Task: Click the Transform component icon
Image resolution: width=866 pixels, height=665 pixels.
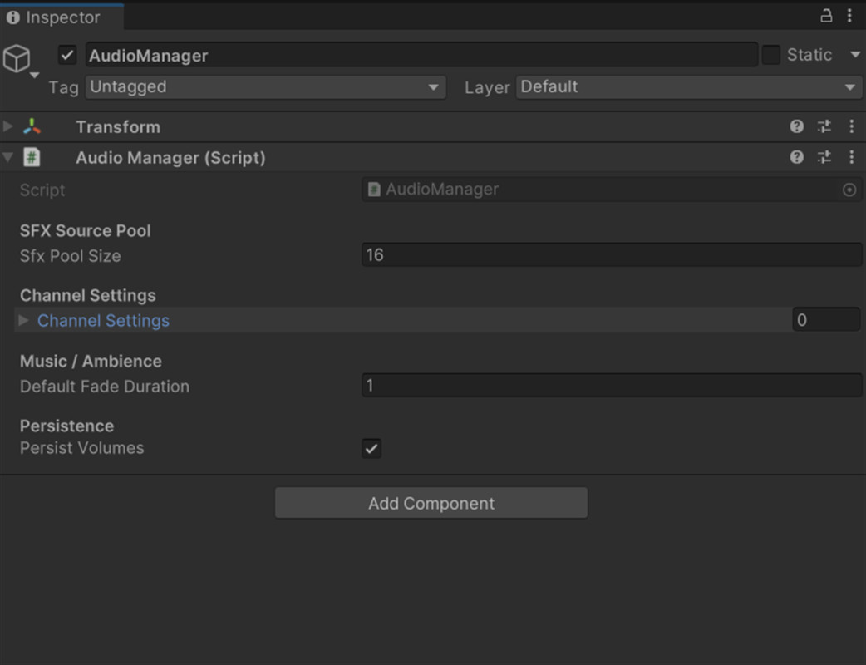Action: pyautogui.click(x=32, y=126)
